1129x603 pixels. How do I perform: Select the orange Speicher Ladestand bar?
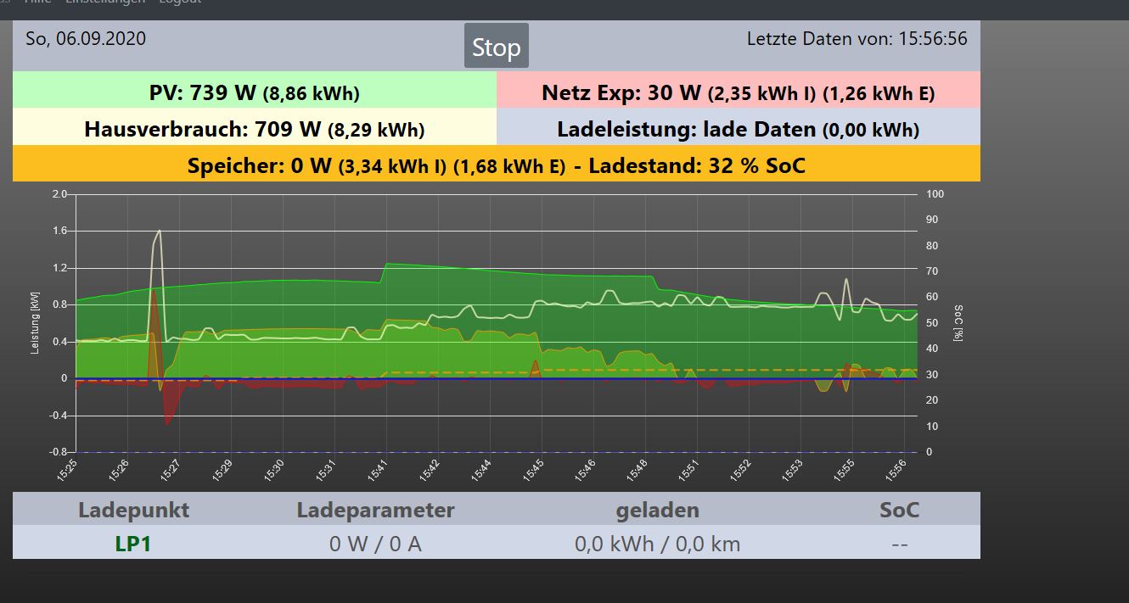click(496, 165)
